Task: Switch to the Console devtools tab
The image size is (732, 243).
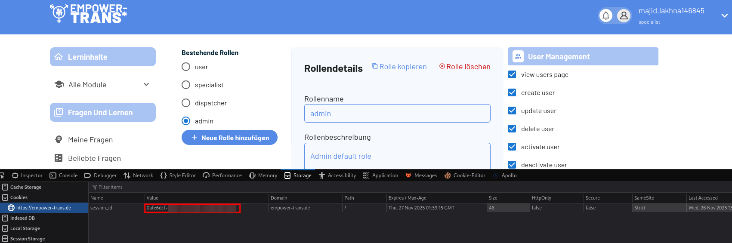Action: pyautogui.click(x=64, y=175)
